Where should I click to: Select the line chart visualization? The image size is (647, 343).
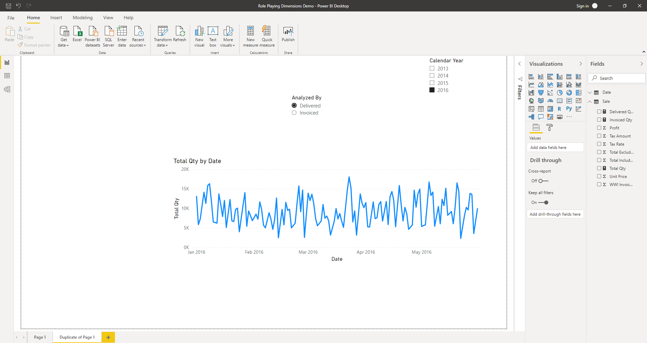(x=531, y=85)
